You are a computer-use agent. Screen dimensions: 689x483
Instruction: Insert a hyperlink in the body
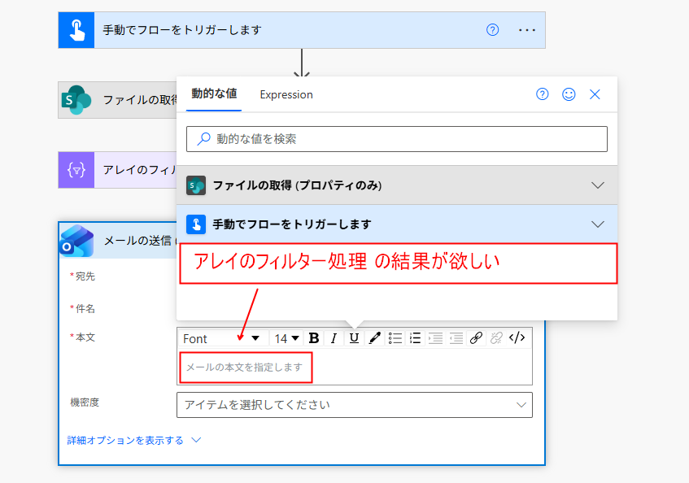pos(477,338)
